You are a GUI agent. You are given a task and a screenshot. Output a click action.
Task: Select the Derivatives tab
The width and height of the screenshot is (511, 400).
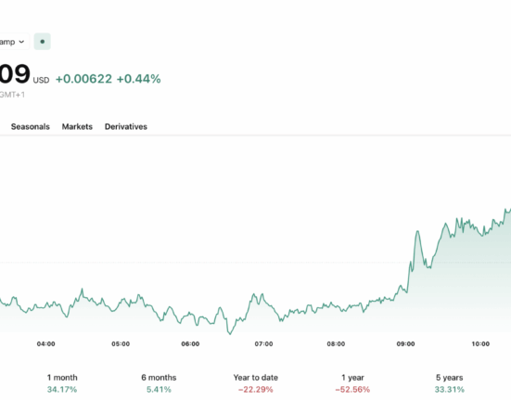coord(126,126)
